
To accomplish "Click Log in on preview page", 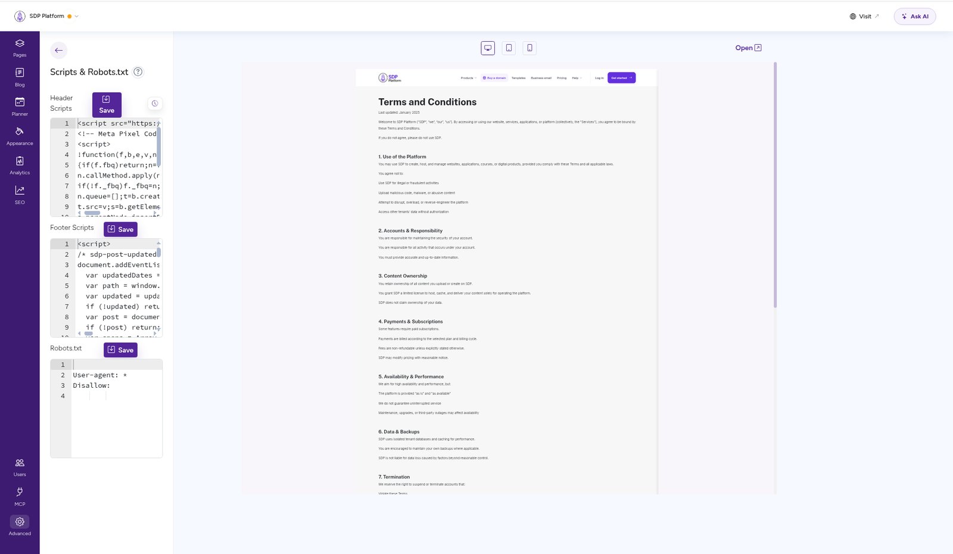I will 599,78.
